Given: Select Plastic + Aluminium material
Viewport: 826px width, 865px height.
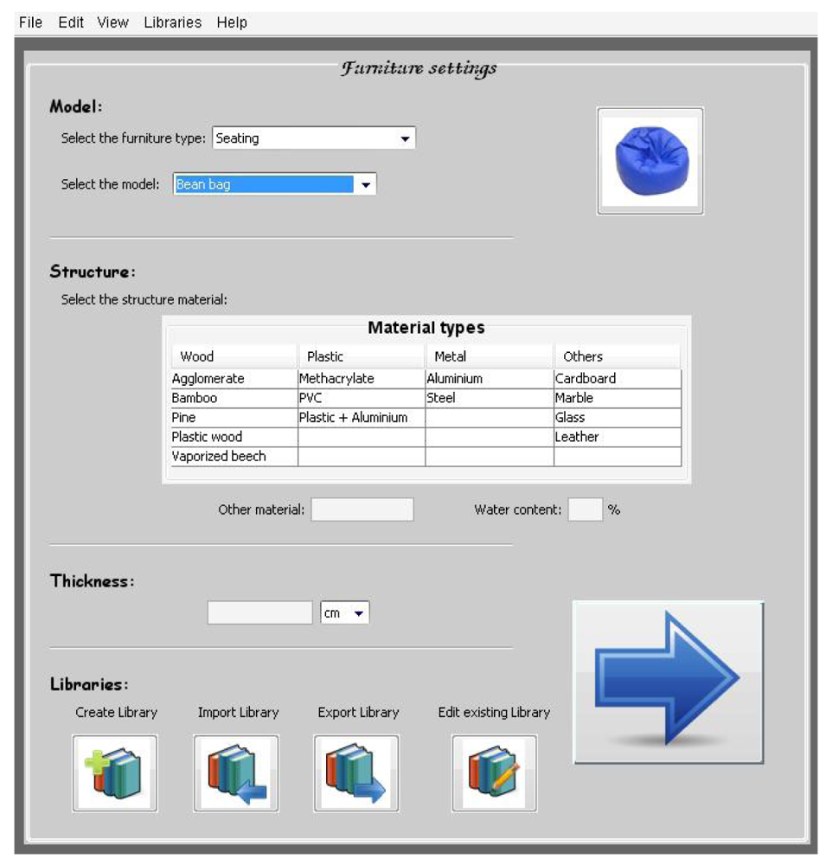Looking at the screenshot, I should (x=362, y=418).
